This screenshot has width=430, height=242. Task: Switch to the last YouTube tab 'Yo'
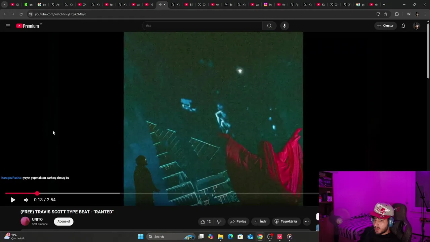374,5
